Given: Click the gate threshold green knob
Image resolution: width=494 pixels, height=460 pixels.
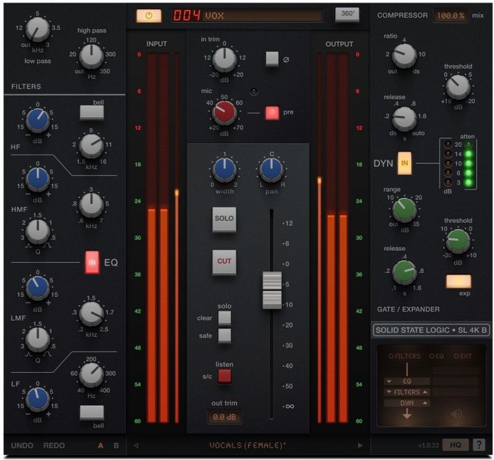Looking at the screenshot, I should (458, 241).
